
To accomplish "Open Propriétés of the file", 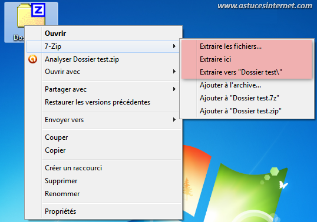I will (103, 211).
